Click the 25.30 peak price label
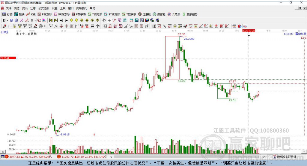This screenshot has height=166, width=307. tap(181, 34)
